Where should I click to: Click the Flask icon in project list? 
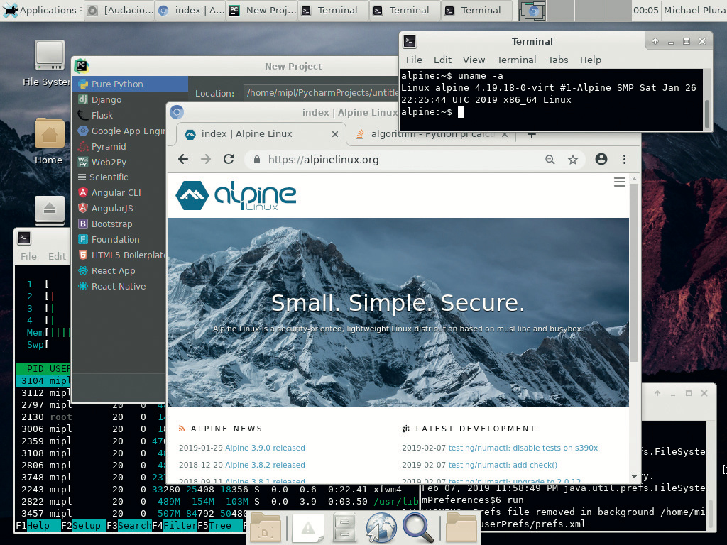click(x=83, y=115)
